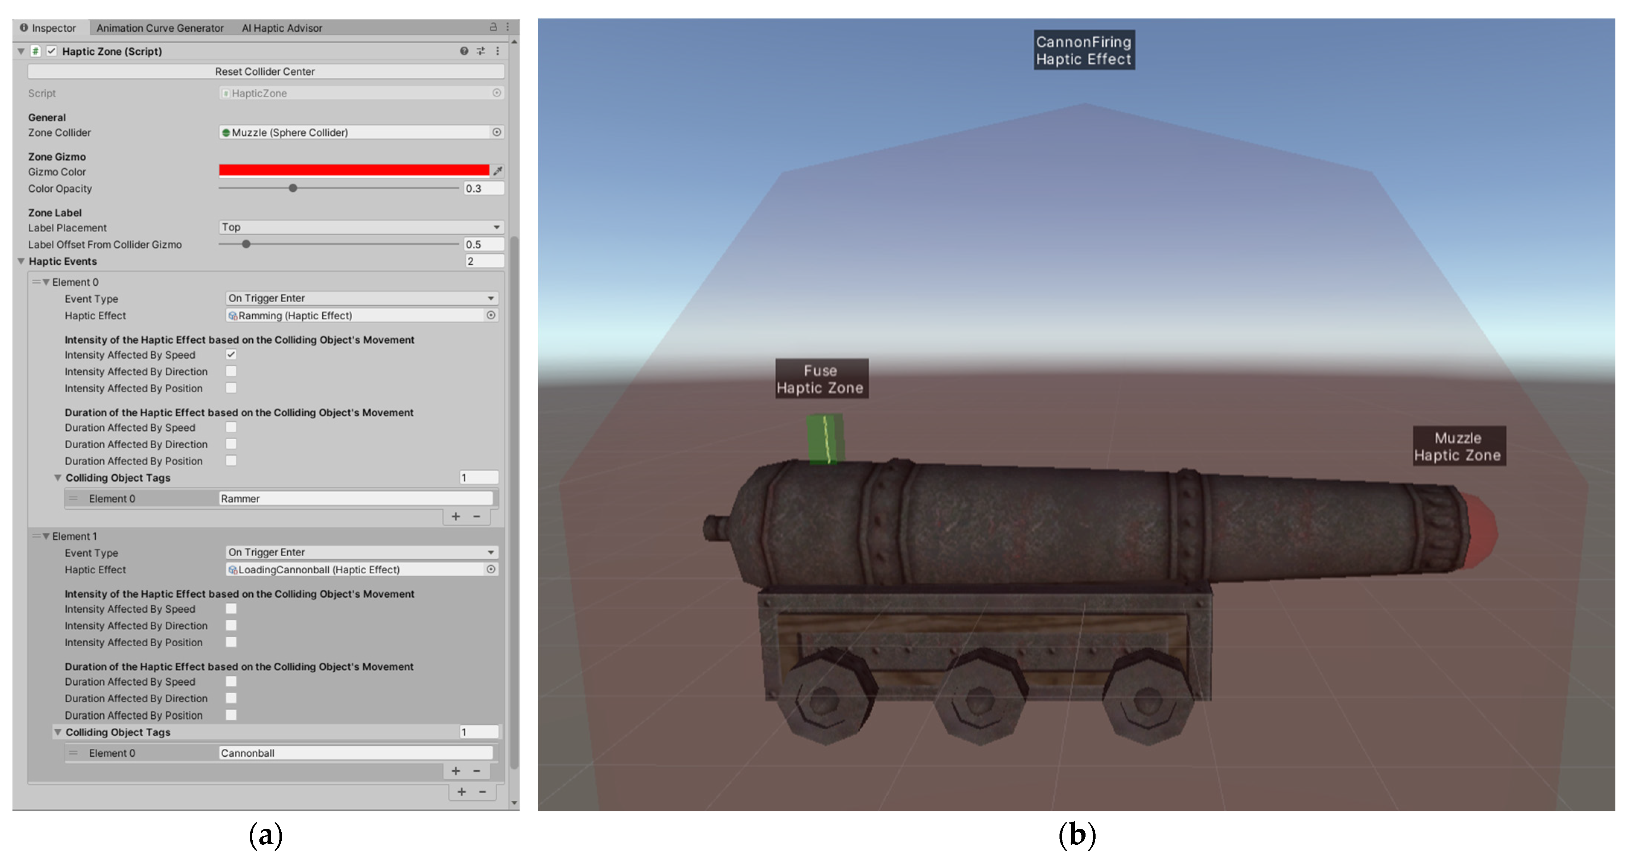Screen dimensions: 1627x860
Task: Add a tag to the Rammer tags list
Action: (x=456, y=517)
